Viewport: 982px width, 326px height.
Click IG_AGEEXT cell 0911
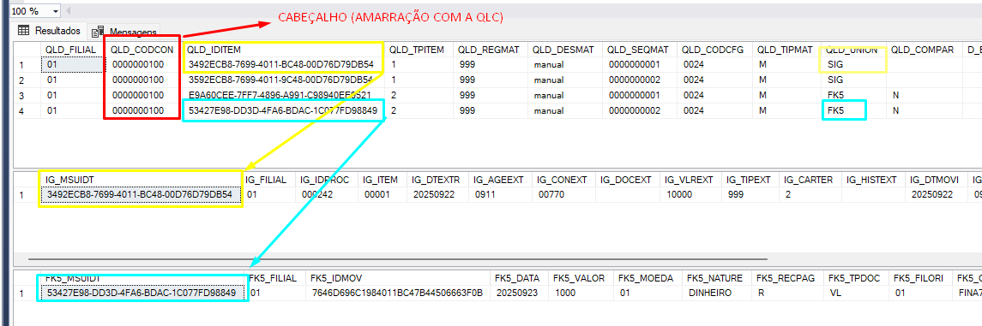click(501, 195)
